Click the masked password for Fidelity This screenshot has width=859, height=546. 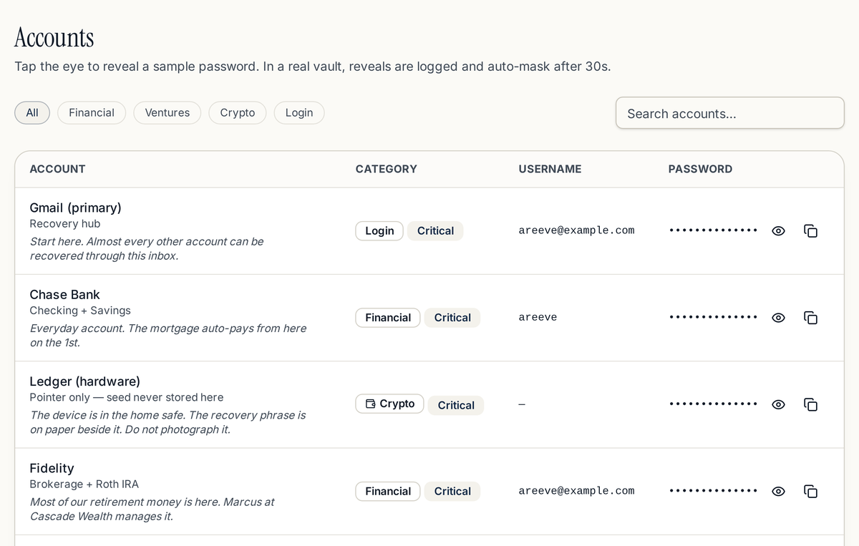pos(713,491)
